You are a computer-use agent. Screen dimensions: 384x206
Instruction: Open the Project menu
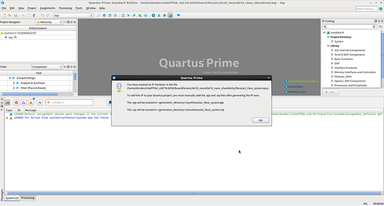tap(32, 8)
